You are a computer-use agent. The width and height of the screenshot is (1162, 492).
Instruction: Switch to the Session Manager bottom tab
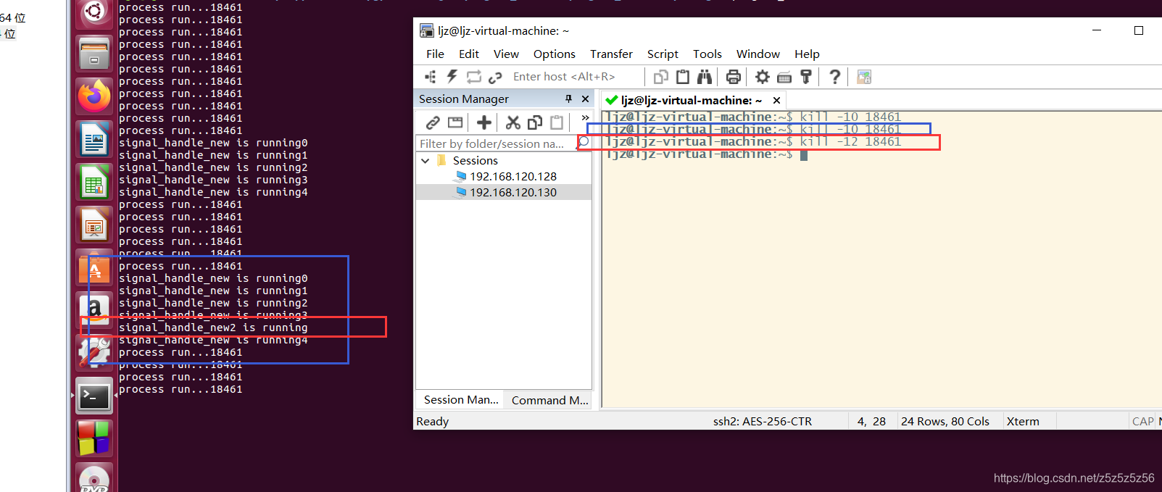[x=461, y=400]
